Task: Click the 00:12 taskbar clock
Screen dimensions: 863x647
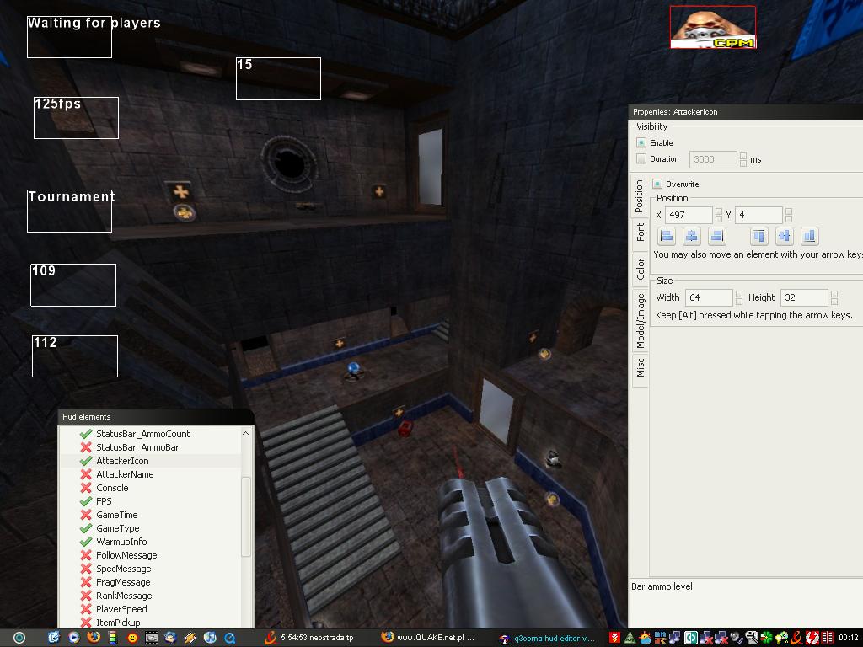Action: [848, 638]
